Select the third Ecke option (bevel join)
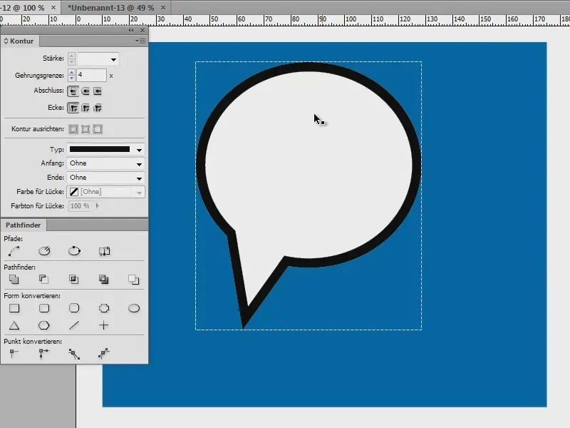 pyautogui.click(x=98, y=108)
